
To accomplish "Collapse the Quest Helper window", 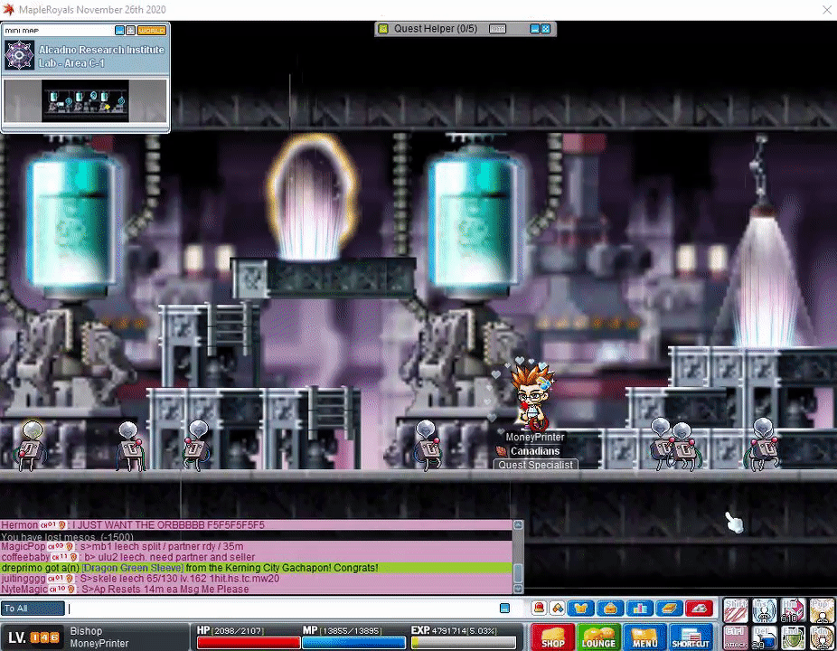I will pyautogui.click(x=534, y=29).
